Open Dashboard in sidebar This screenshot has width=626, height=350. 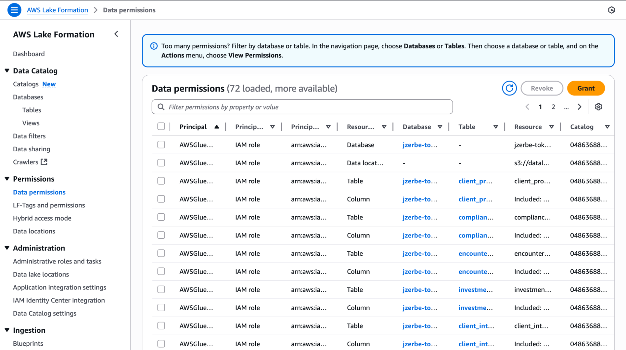[x=29, y=54]
